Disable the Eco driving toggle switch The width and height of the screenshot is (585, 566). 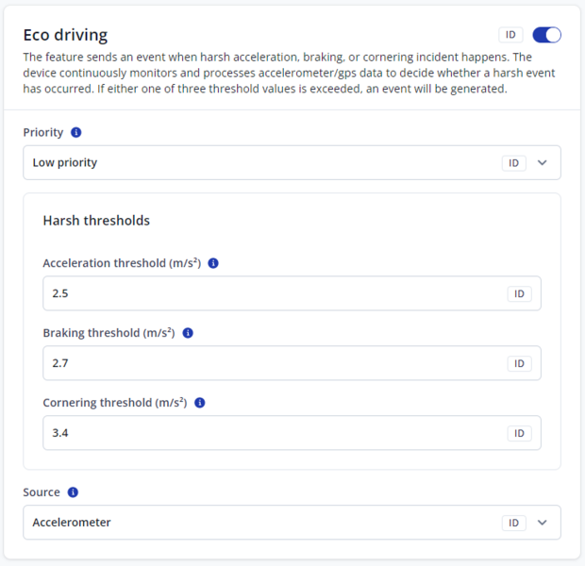547,35
